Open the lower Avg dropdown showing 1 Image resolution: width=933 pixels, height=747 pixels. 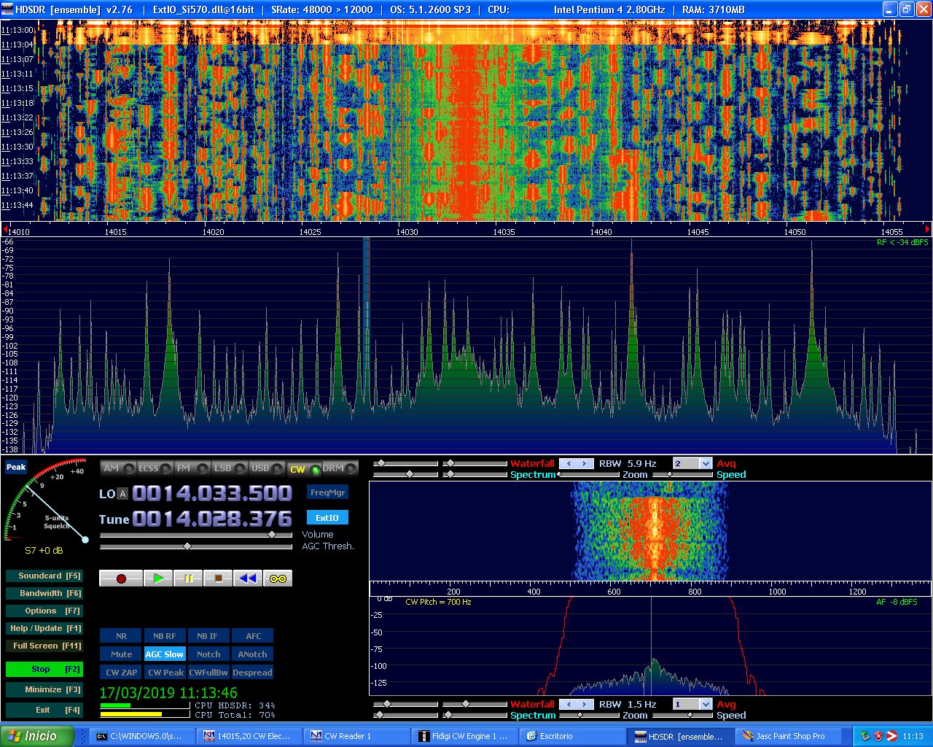(x=705, y=705)
